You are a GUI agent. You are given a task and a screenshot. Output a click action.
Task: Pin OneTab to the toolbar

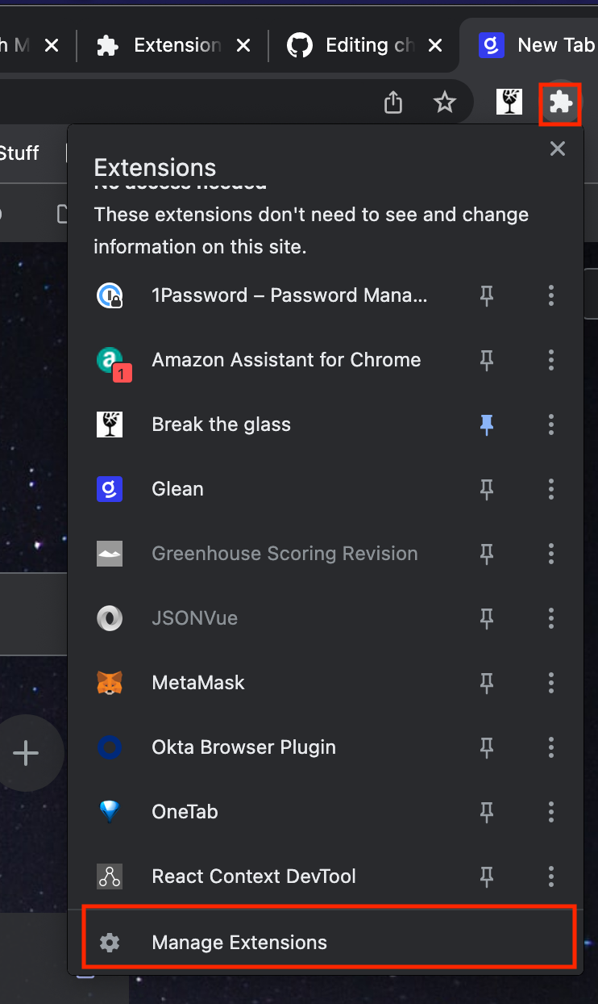(x=487, y=812)
